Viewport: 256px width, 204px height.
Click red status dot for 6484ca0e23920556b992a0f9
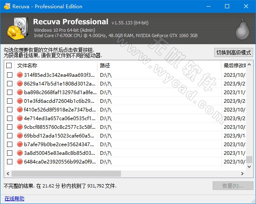(x=19, y=161)
